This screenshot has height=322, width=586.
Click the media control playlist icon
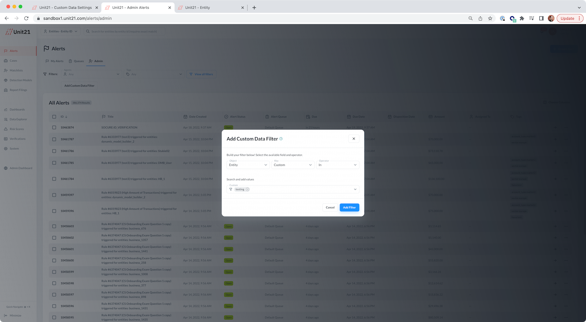click(x=531, y=18)
